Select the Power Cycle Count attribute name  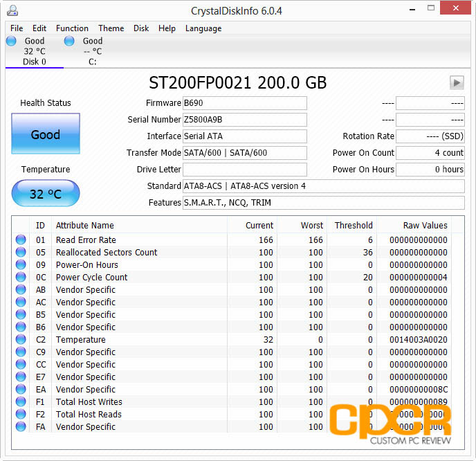92,278
